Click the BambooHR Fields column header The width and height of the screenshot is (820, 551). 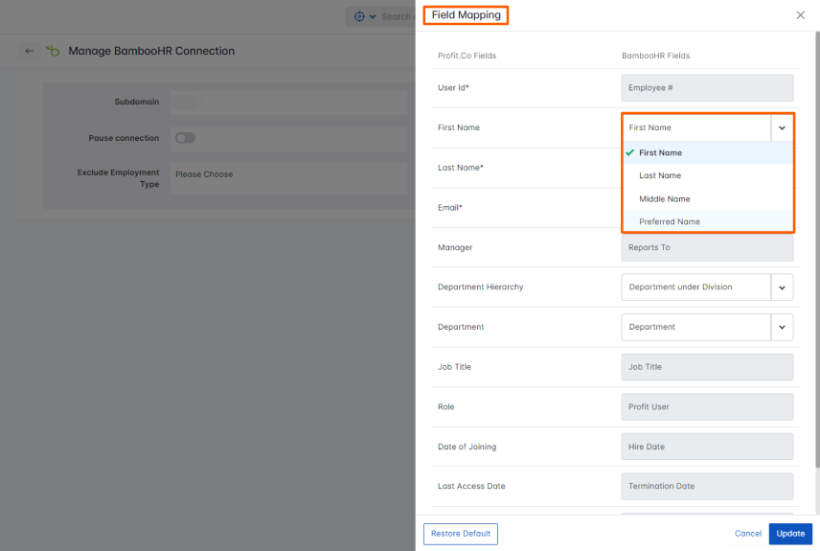tap(655, 56)
